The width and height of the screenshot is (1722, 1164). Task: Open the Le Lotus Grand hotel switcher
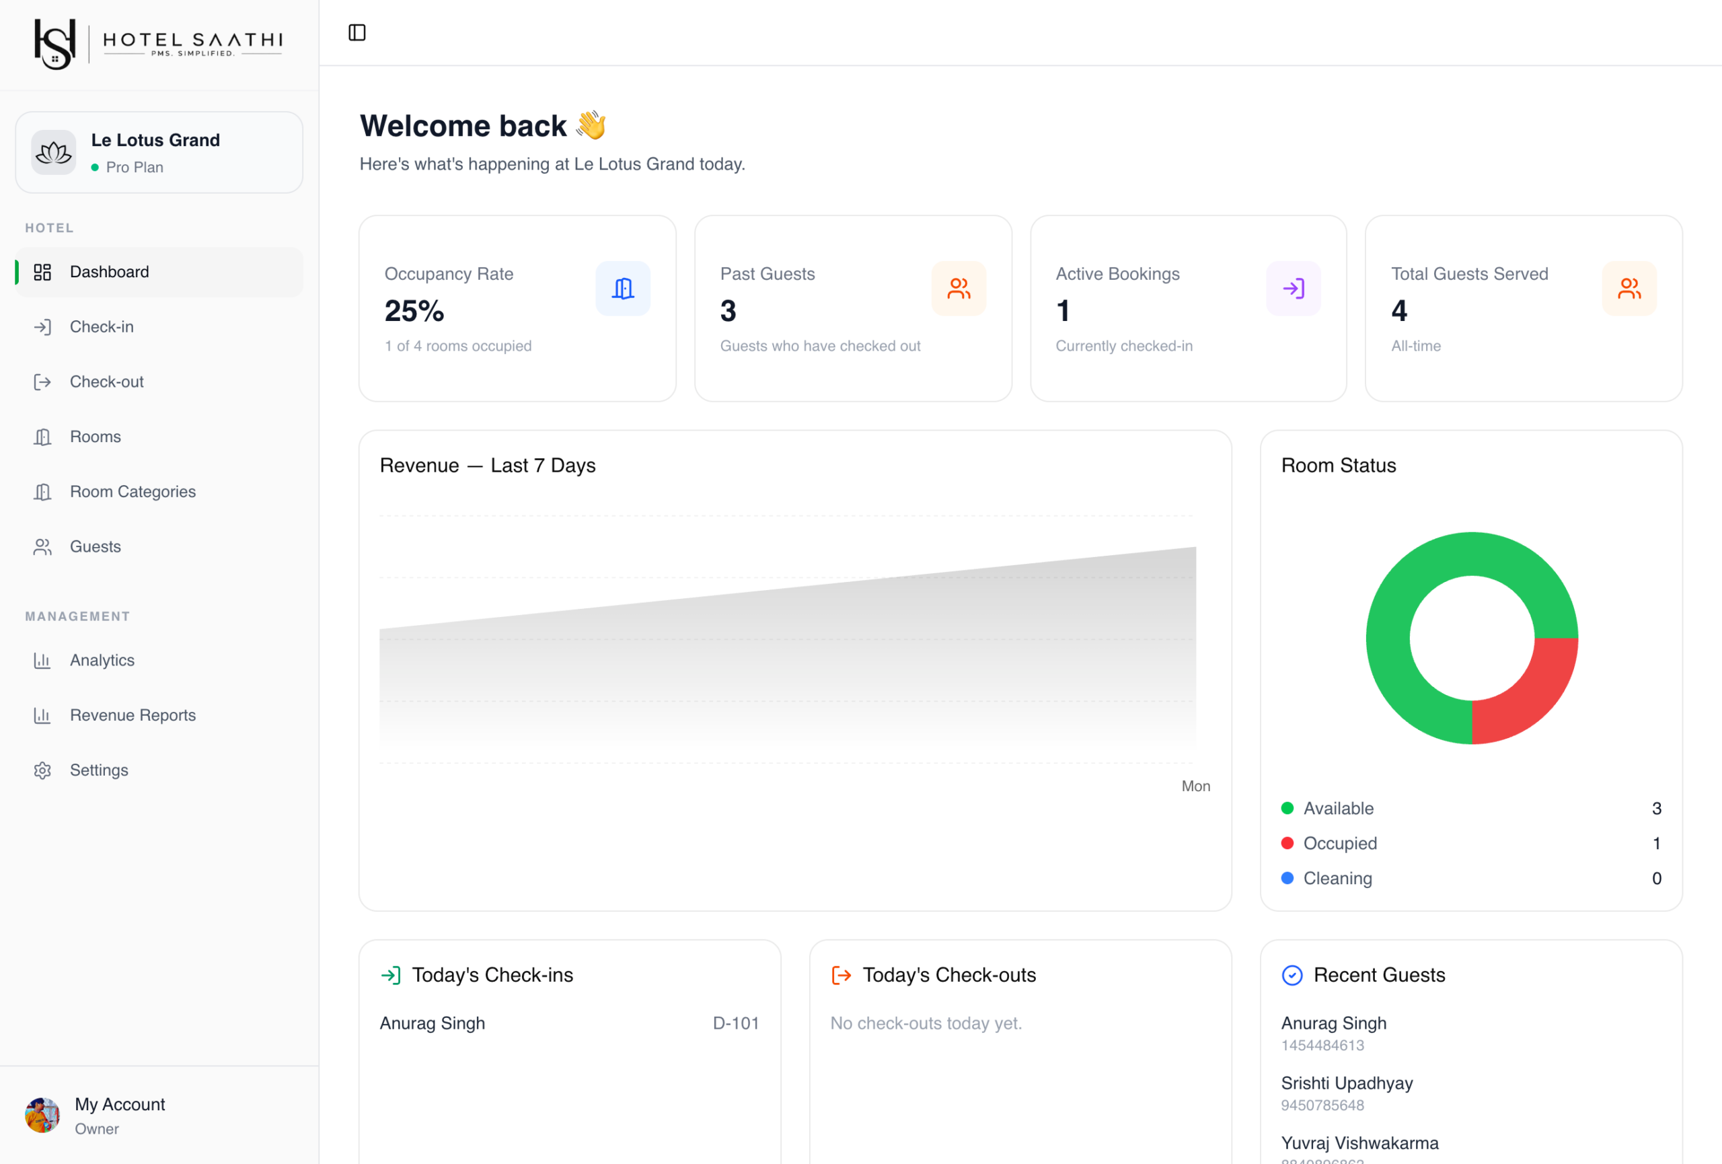point(159,153)
